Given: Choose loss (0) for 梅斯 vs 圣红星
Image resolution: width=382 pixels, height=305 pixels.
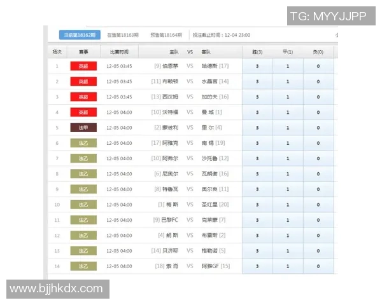Looking at the screenshot, I should pos(318,205).
